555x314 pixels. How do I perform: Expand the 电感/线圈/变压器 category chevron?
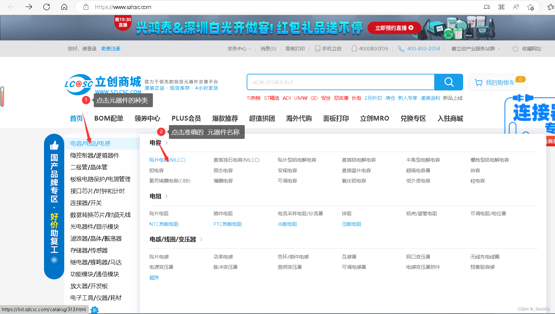201,239
